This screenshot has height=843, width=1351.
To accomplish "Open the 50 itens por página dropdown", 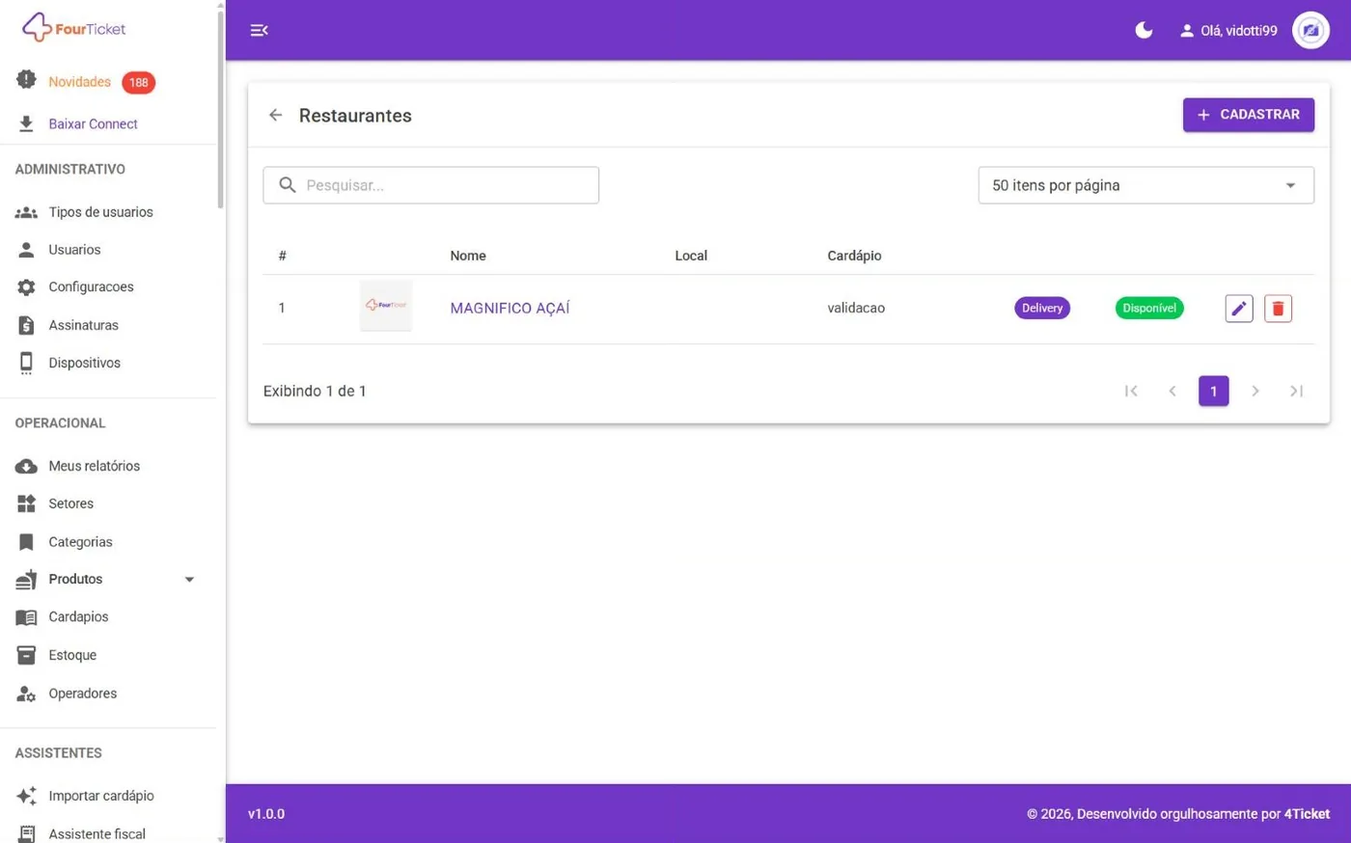I will [1145, 185].
